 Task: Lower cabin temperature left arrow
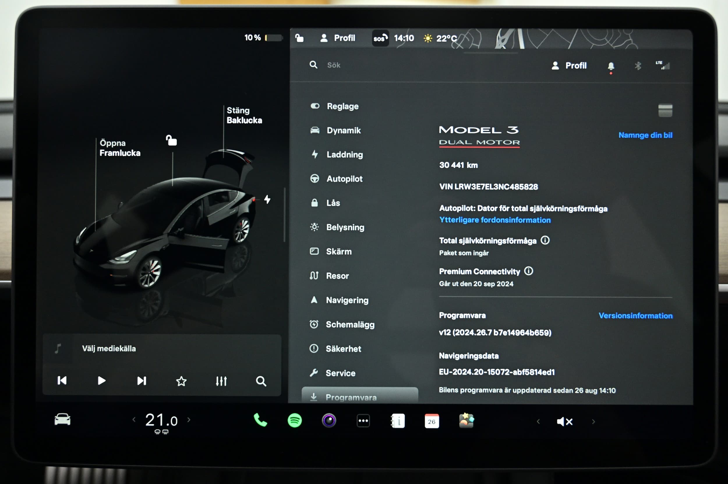(134, 419)
